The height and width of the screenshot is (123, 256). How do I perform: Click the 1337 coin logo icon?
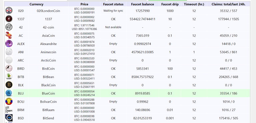pos(9,19)
